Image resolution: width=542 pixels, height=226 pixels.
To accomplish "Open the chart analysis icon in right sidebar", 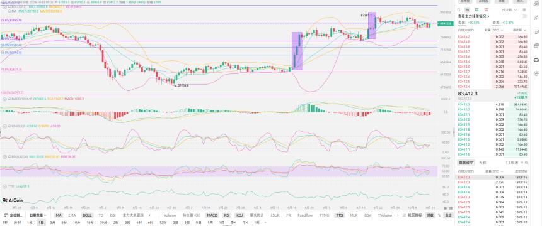I will point(536,18).
